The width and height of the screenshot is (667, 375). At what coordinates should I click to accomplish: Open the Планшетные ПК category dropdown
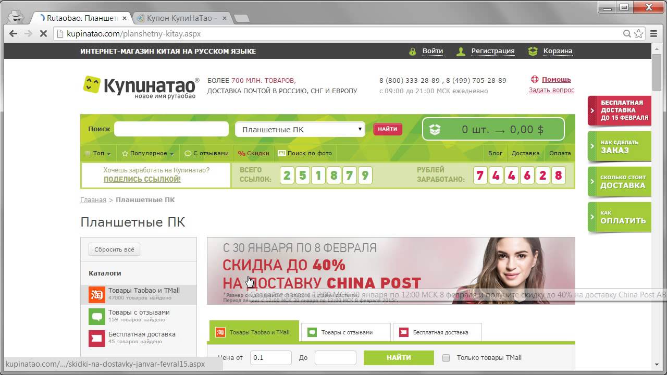[x=300, y=130]
